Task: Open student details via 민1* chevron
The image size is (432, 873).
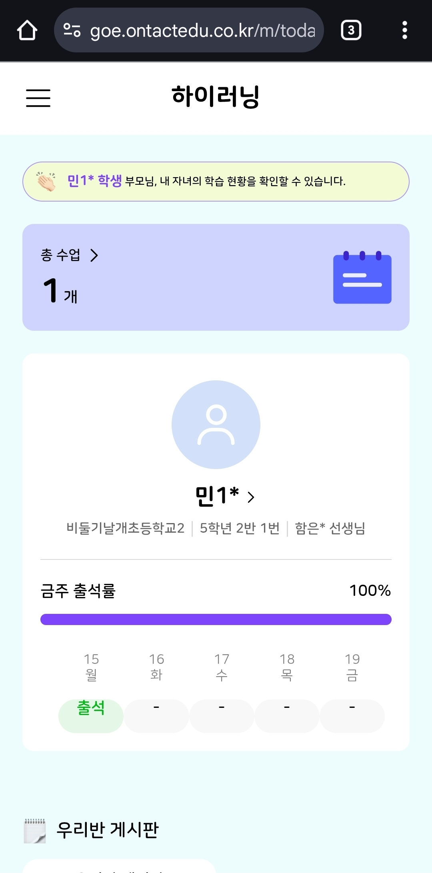Action: [251, 497]
